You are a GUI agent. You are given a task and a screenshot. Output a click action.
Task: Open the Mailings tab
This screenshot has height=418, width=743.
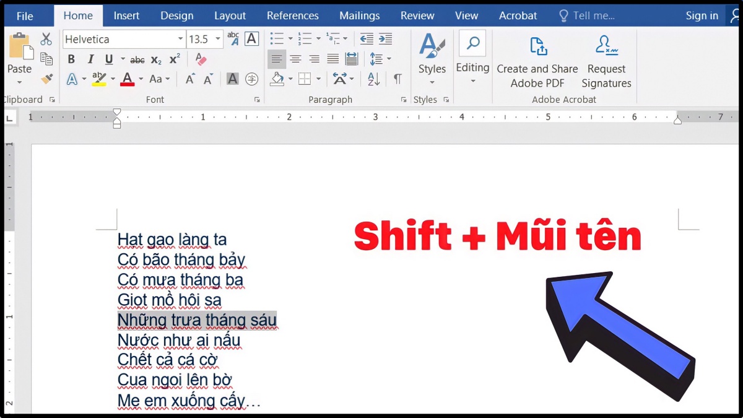coord(359,15)
